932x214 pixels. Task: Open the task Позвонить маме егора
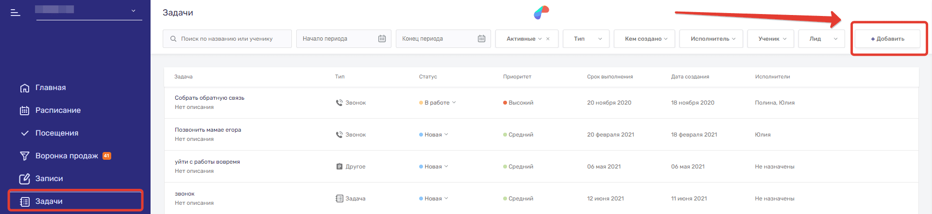coord(208,130)
